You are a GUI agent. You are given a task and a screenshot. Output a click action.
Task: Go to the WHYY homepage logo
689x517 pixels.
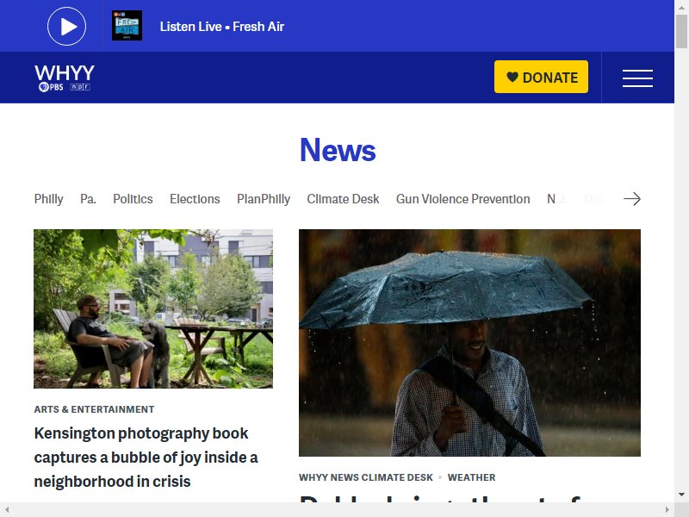tap(65, 78)
